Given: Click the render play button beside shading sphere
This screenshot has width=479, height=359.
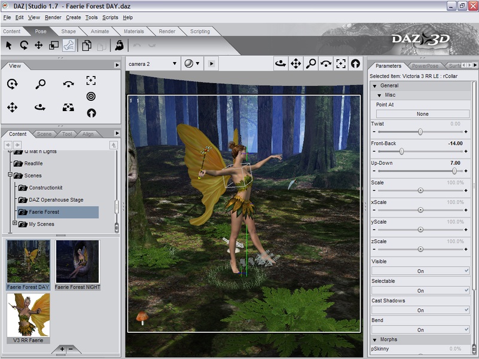Looking at the screenshot, I should point(212,64).
